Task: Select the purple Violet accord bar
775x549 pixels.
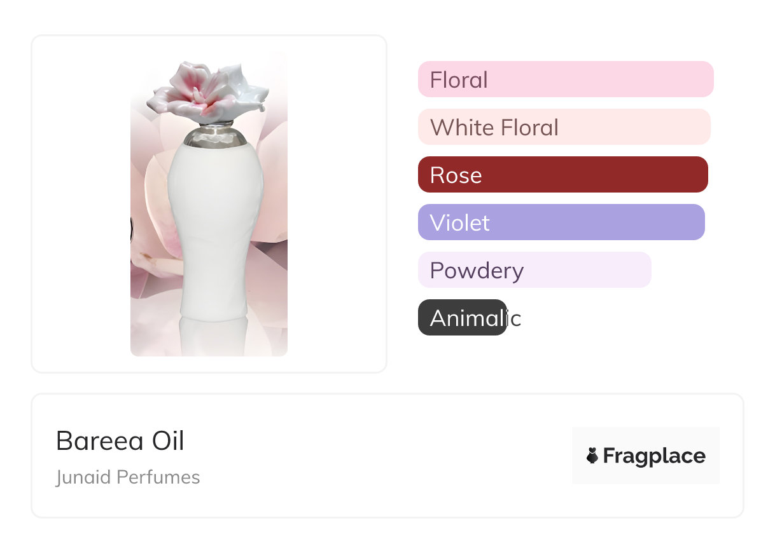Action: tap(561, 222)
